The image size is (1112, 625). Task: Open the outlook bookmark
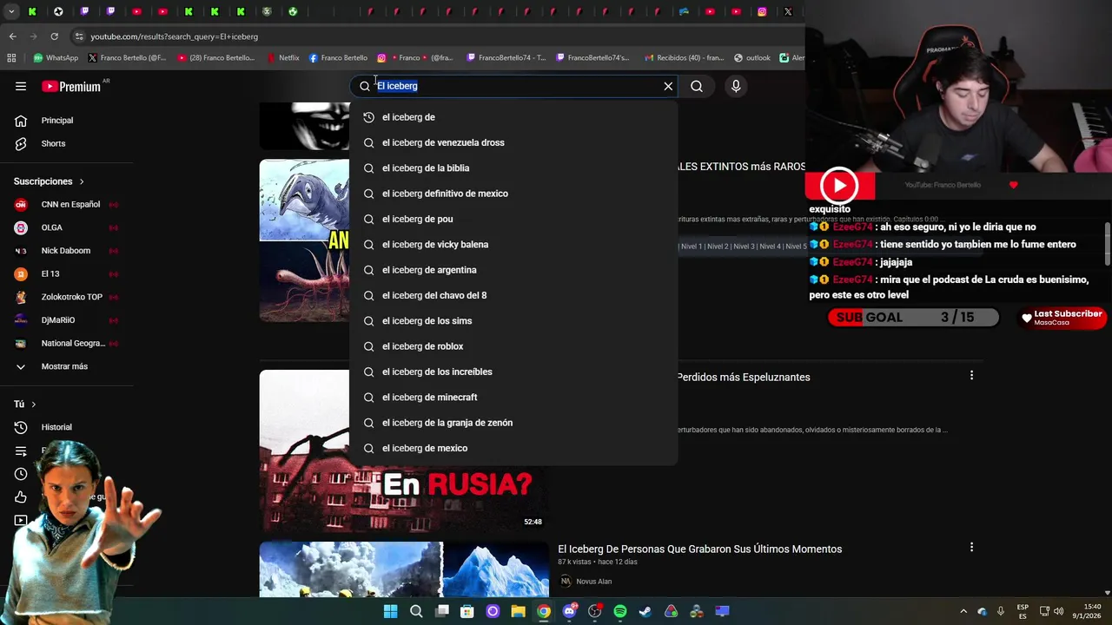click(751, 58)
